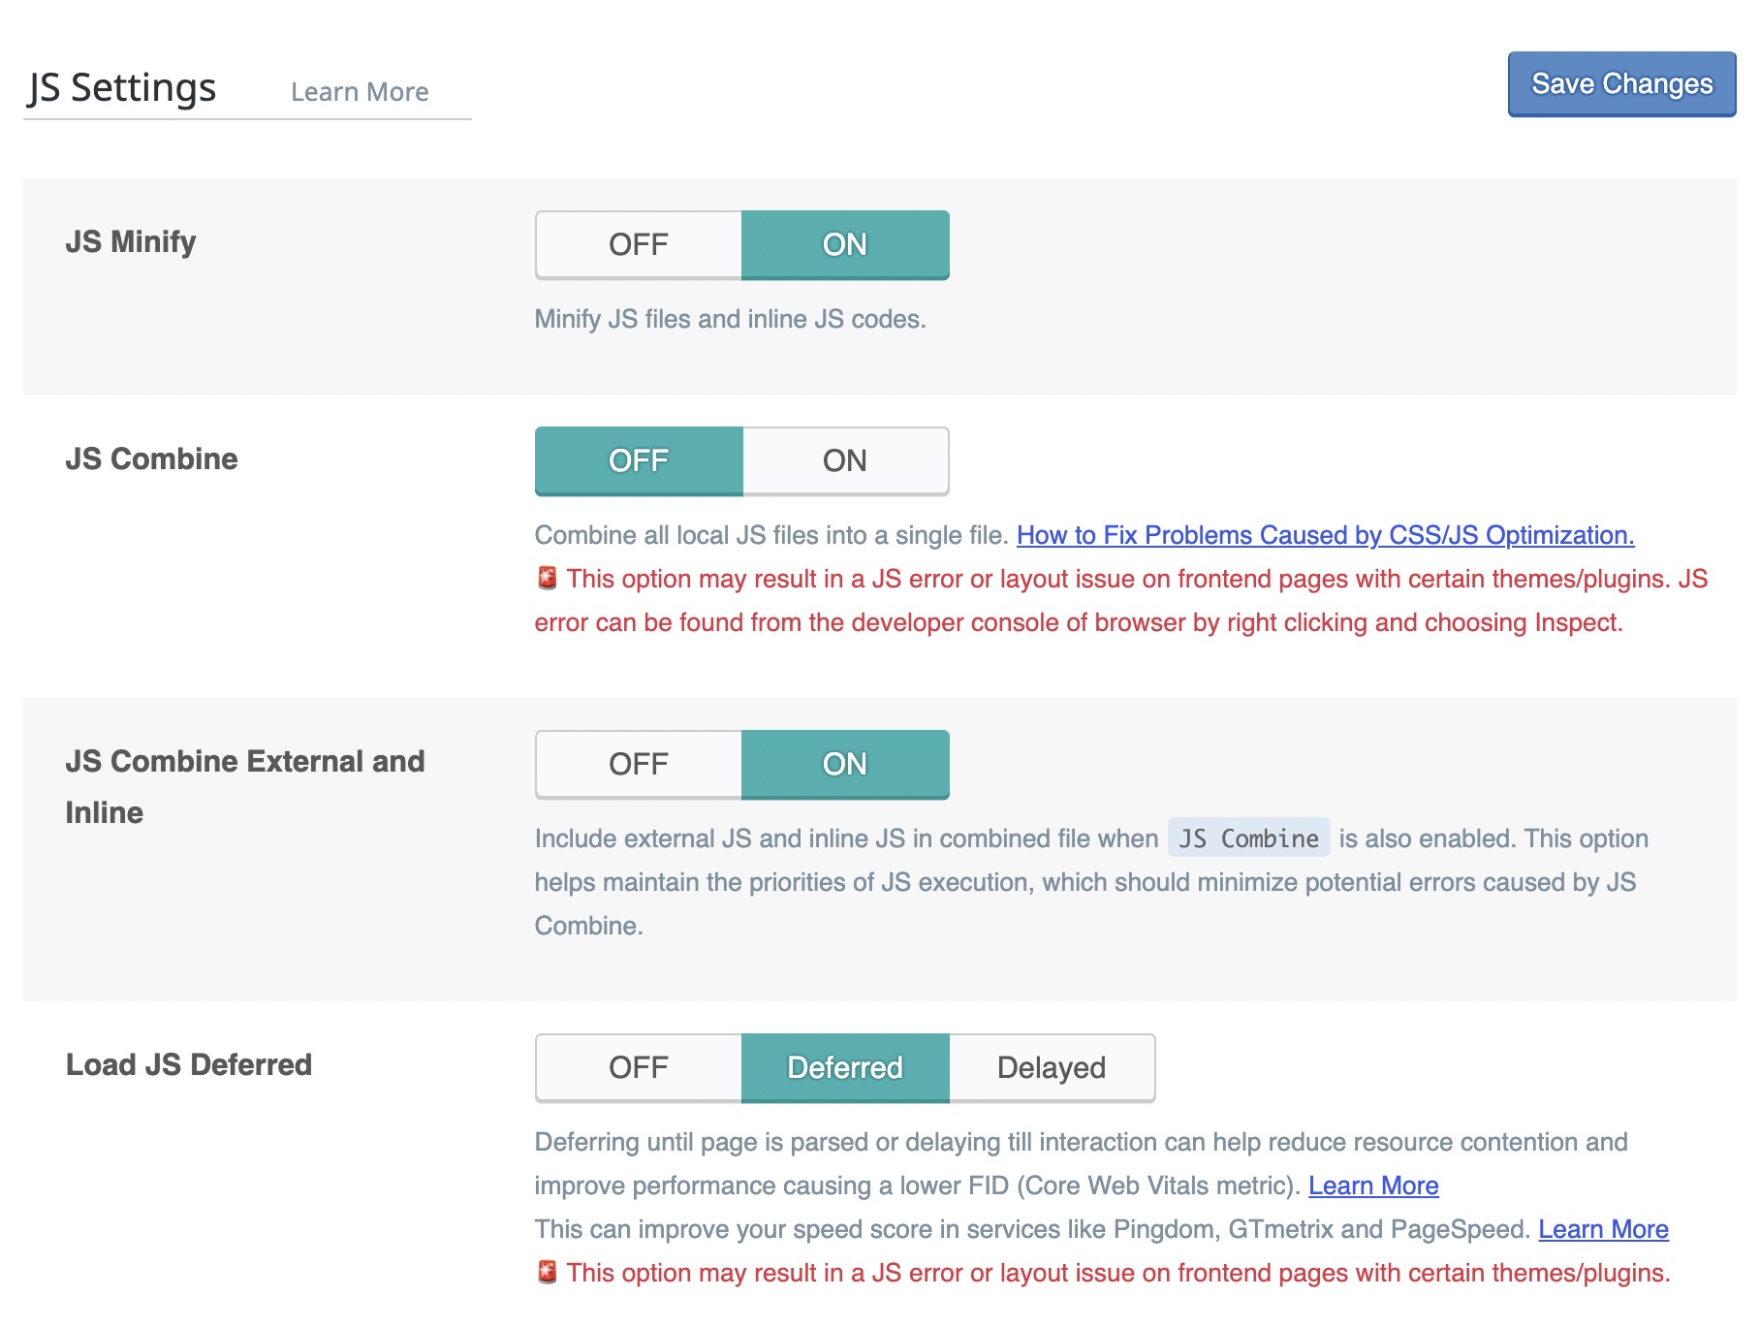
Task: Click 'Minify JS files and inline JS codes.' description
Action: 731,319
